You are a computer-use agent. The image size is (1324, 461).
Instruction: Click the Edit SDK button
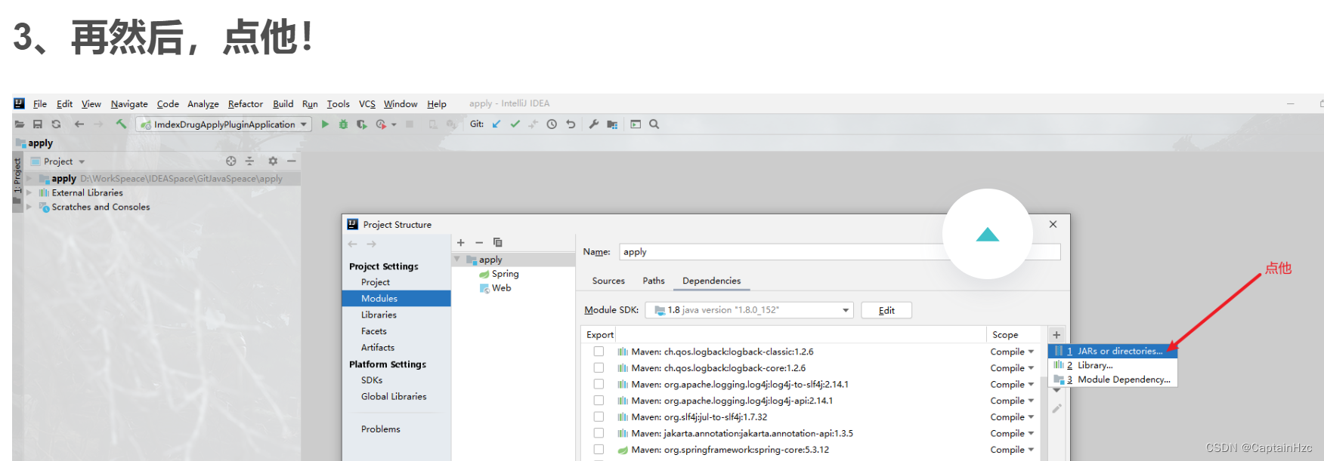click(886, 310)
